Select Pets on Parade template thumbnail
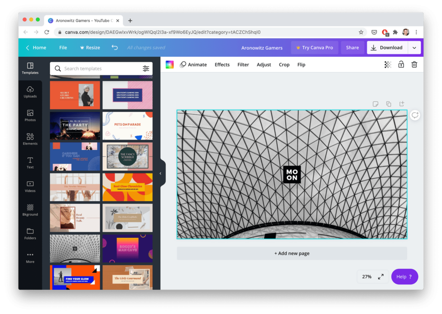Viewport: 442px width, 314px height. point(127,126)
